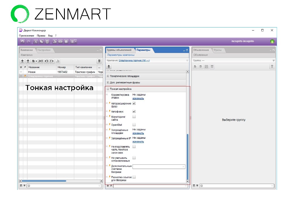Click the Redo arrow in main toolbar
Viewport: 290px width, 217px height.
coord(28,42)
